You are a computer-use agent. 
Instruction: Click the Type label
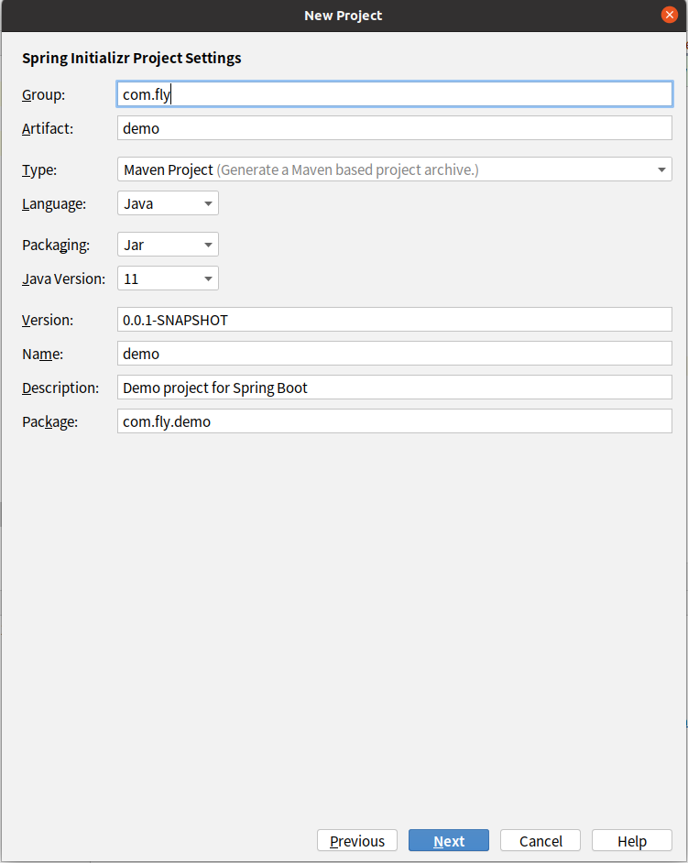point(39,170)
